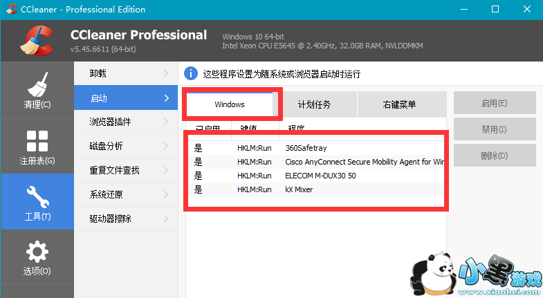Screen dimensions: 543x298
Task: Click the v5.45.6611 version text
Action: (x=103, y=49)
